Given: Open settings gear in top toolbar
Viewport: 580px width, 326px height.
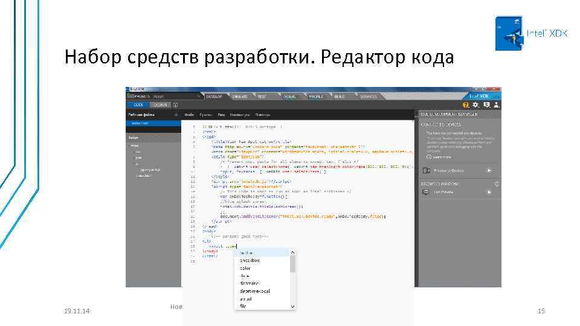Looking at the screenshot, I should pyautogui.click(x=475, y=105).
